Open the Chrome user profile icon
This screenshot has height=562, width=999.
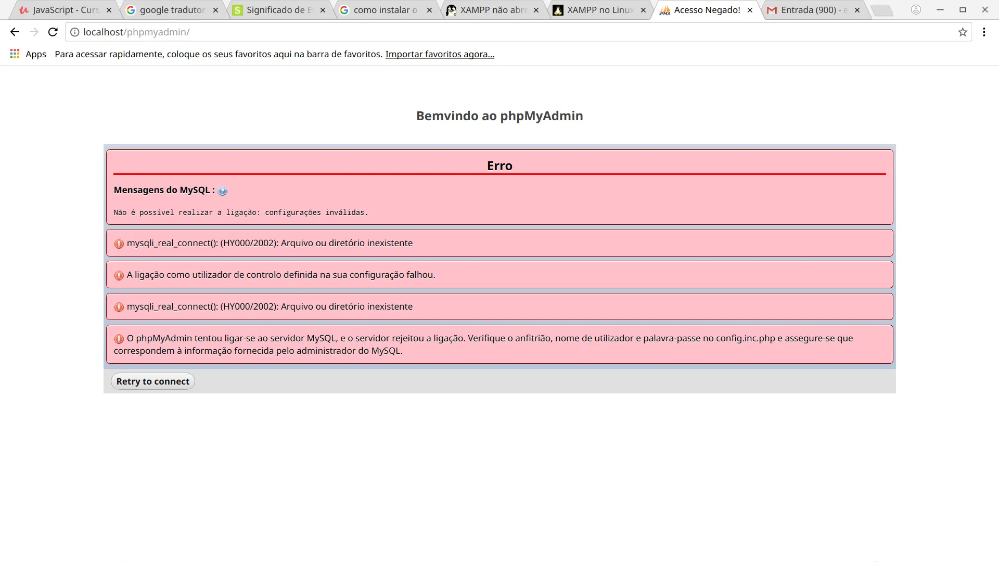(916, 10)
